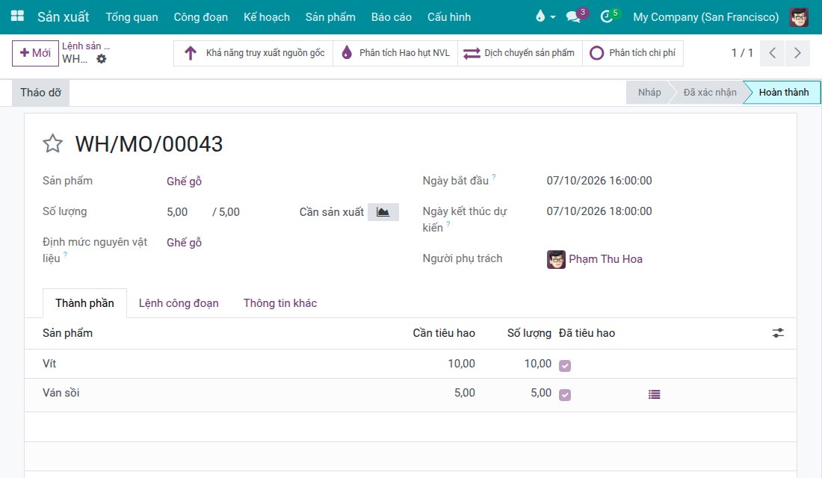
Task: Switch to Lệnh công đoạn tab
Action: pos(179,303)
